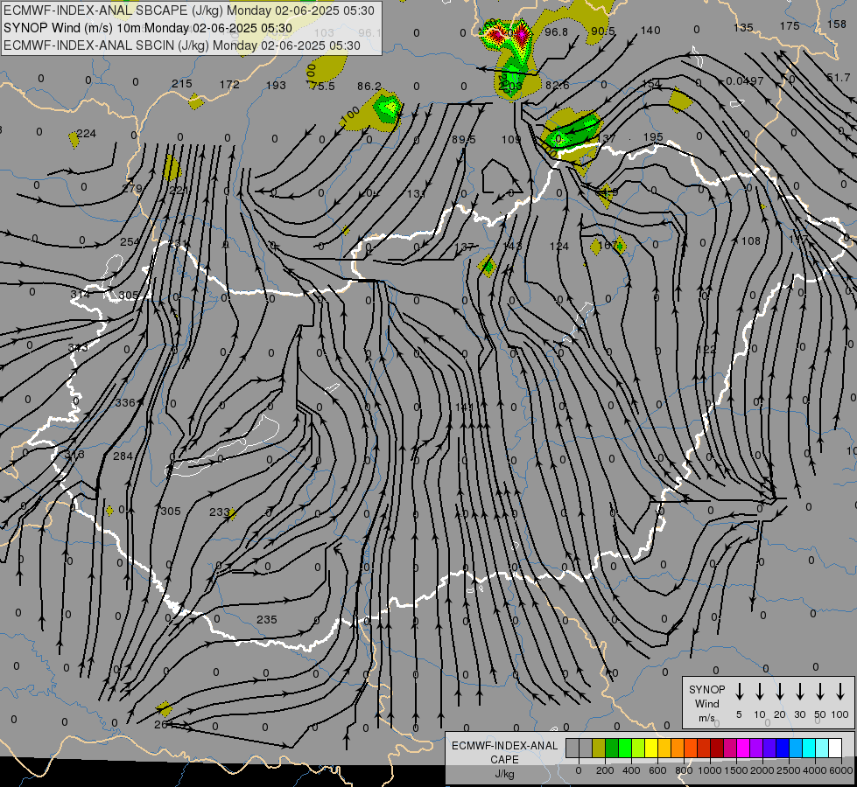Click the map value 314
The height and width of the screenshot is (787, 857).
click(x=80, y=295)
